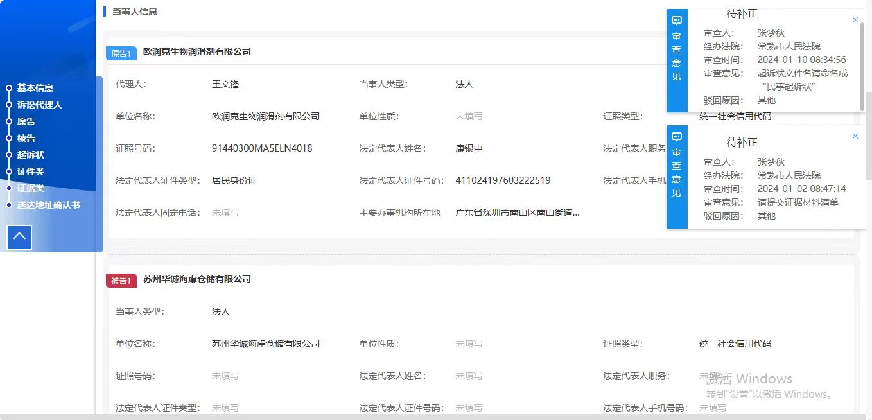872x420 pixels.
Task: Click the 原告1 blue tag
Action: point(121,53)
